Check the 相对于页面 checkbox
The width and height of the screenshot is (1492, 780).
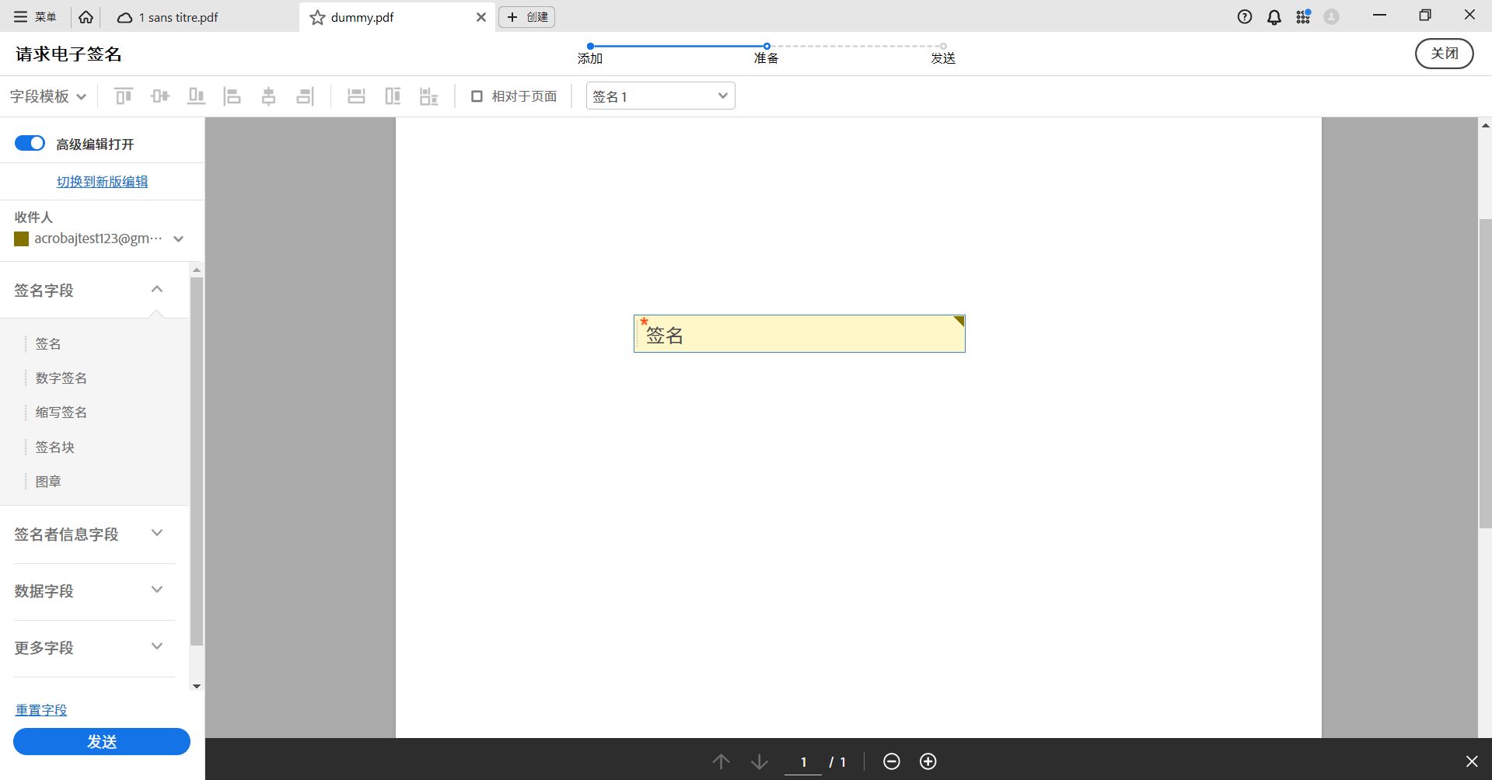point(477,96)
